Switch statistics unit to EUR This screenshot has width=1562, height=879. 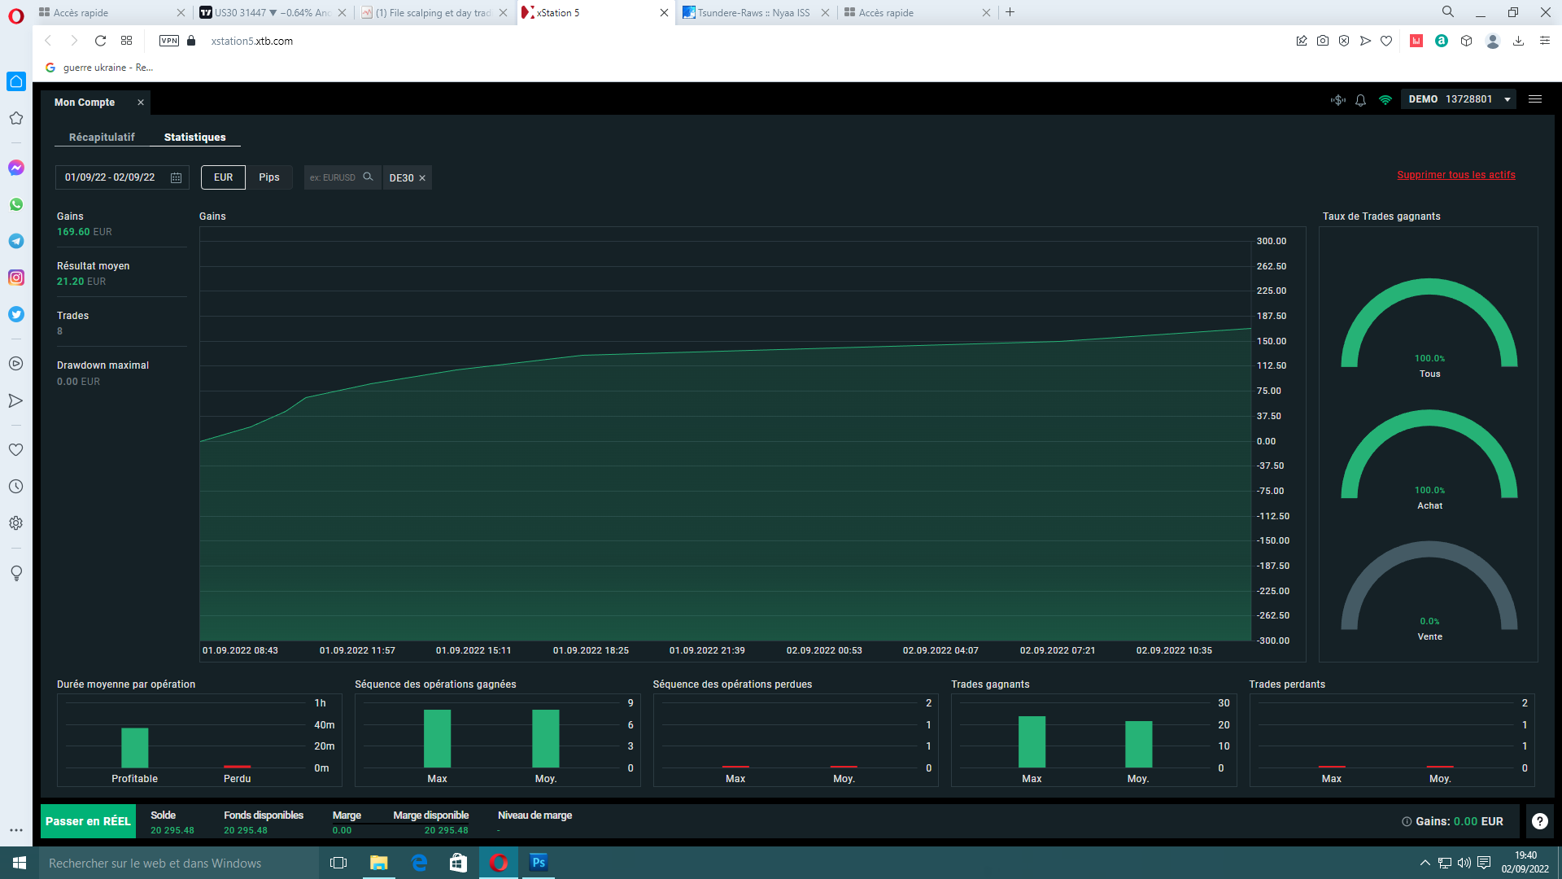[223, 177]
